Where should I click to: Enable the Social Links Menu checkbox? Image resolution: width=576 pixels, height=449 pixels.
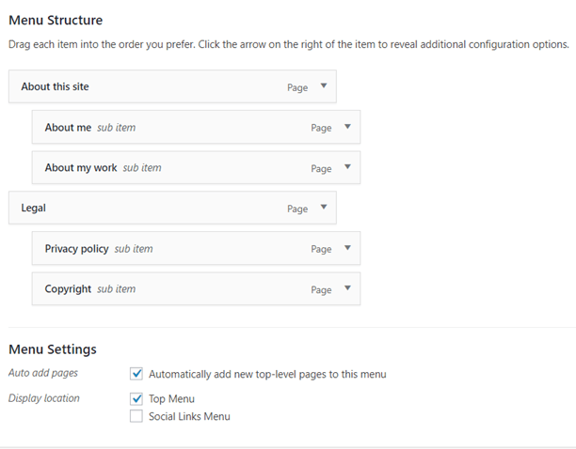click(136, 416)
